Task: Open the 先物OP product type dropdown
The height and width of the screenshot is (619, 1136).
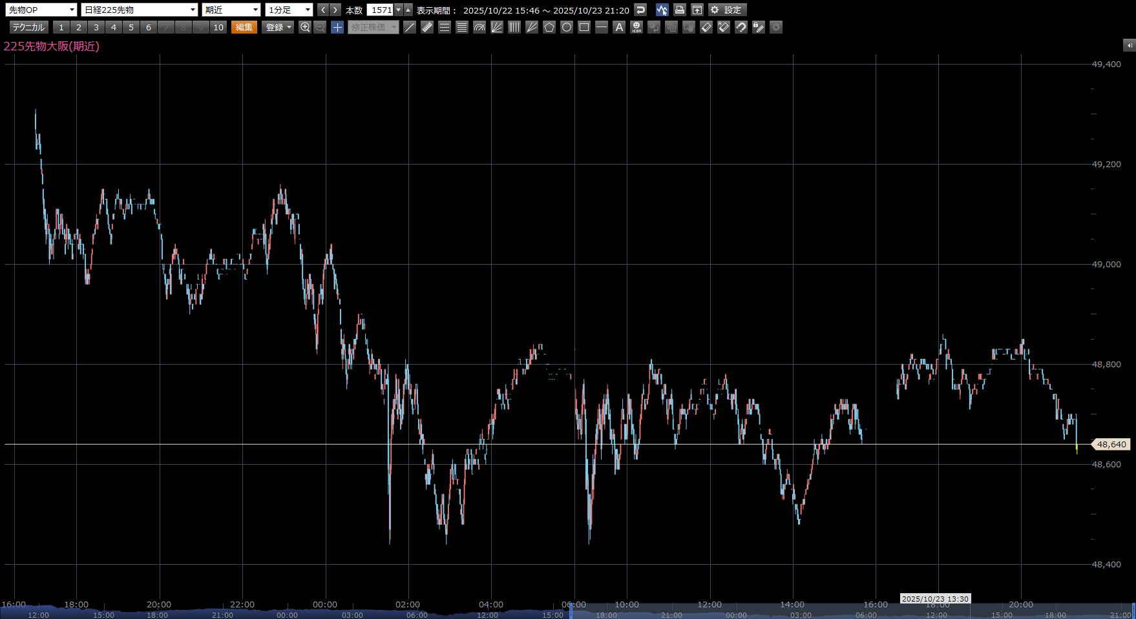Action: [41, 10]
